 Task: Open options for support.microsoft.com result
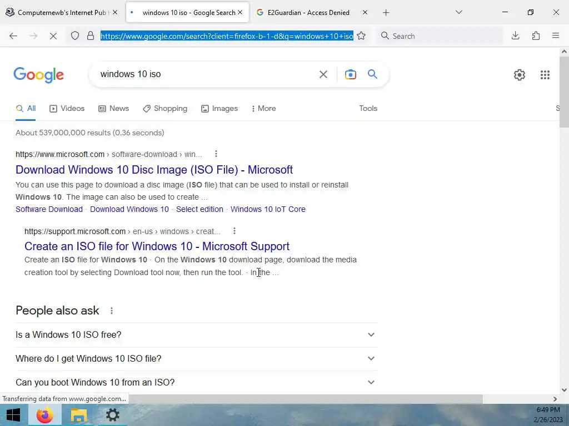coord(234,231)
